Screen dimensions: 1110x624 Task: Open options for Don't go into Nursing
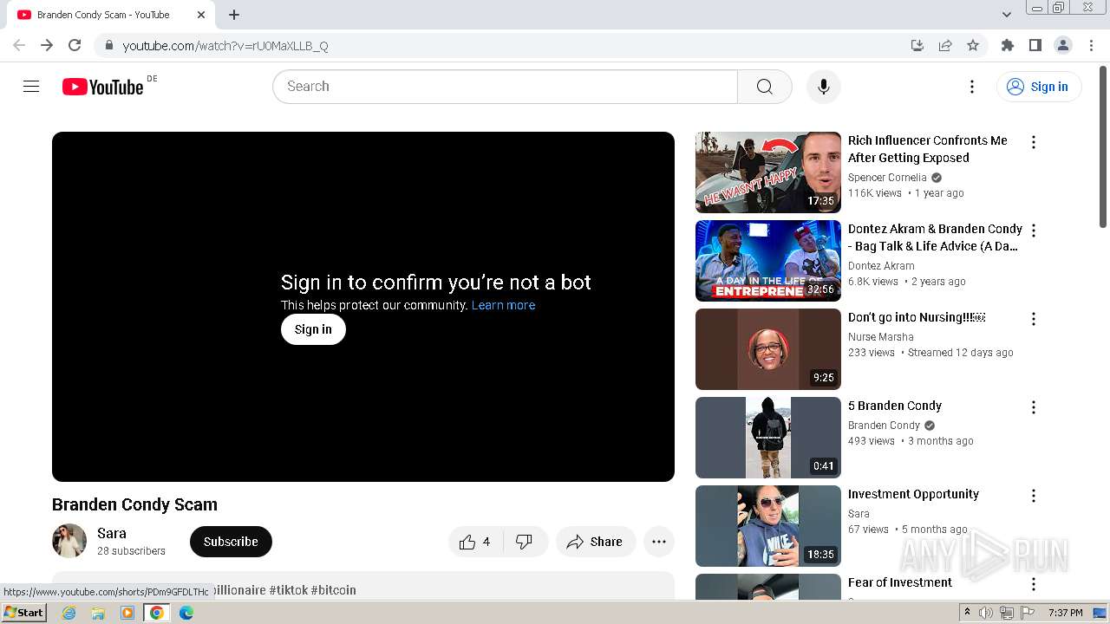[1033, 319]
